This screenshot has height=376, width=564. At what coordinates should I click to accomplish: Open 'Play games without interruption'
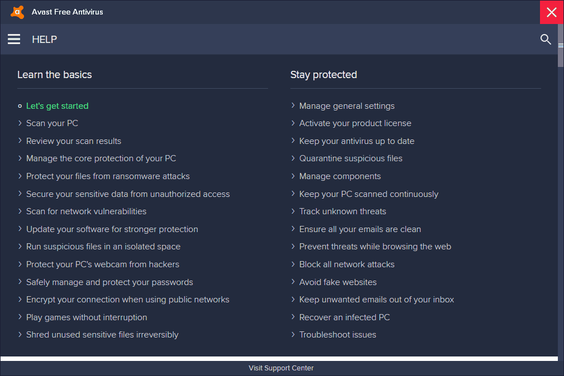[87, 317]
